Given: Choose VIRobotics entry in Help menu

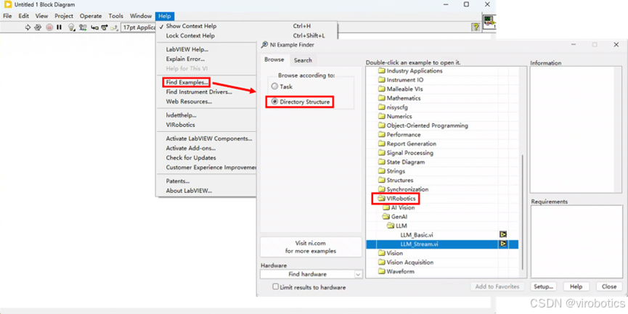Looking at the screenshot, I should pyautogui.click(x=181, y=125).
